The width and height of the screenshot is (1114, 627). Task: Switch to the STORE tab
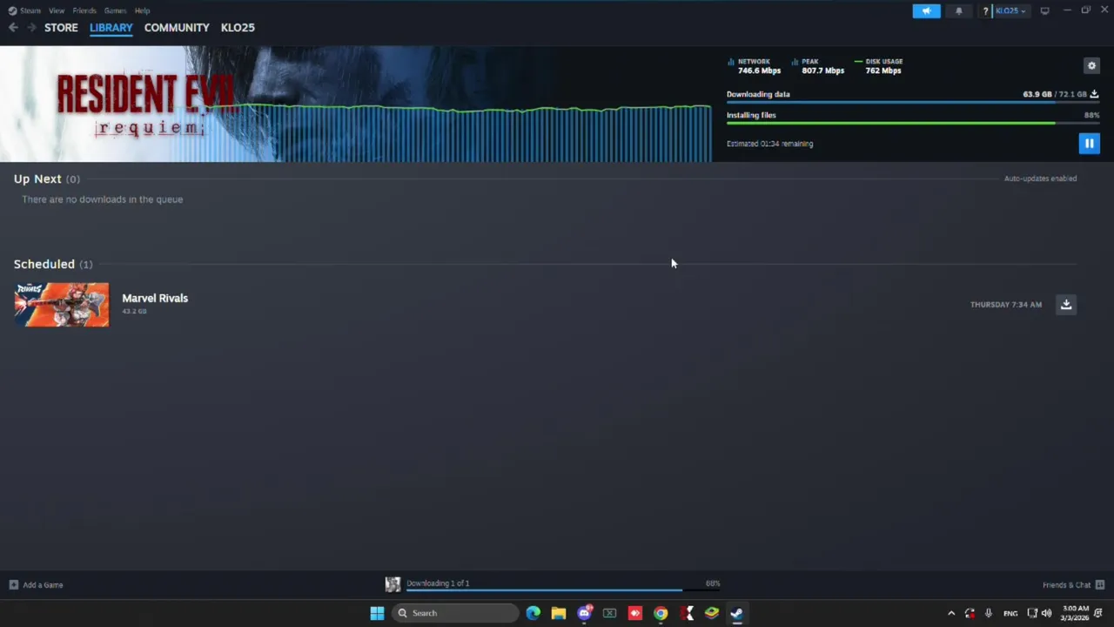pos(61,28)
